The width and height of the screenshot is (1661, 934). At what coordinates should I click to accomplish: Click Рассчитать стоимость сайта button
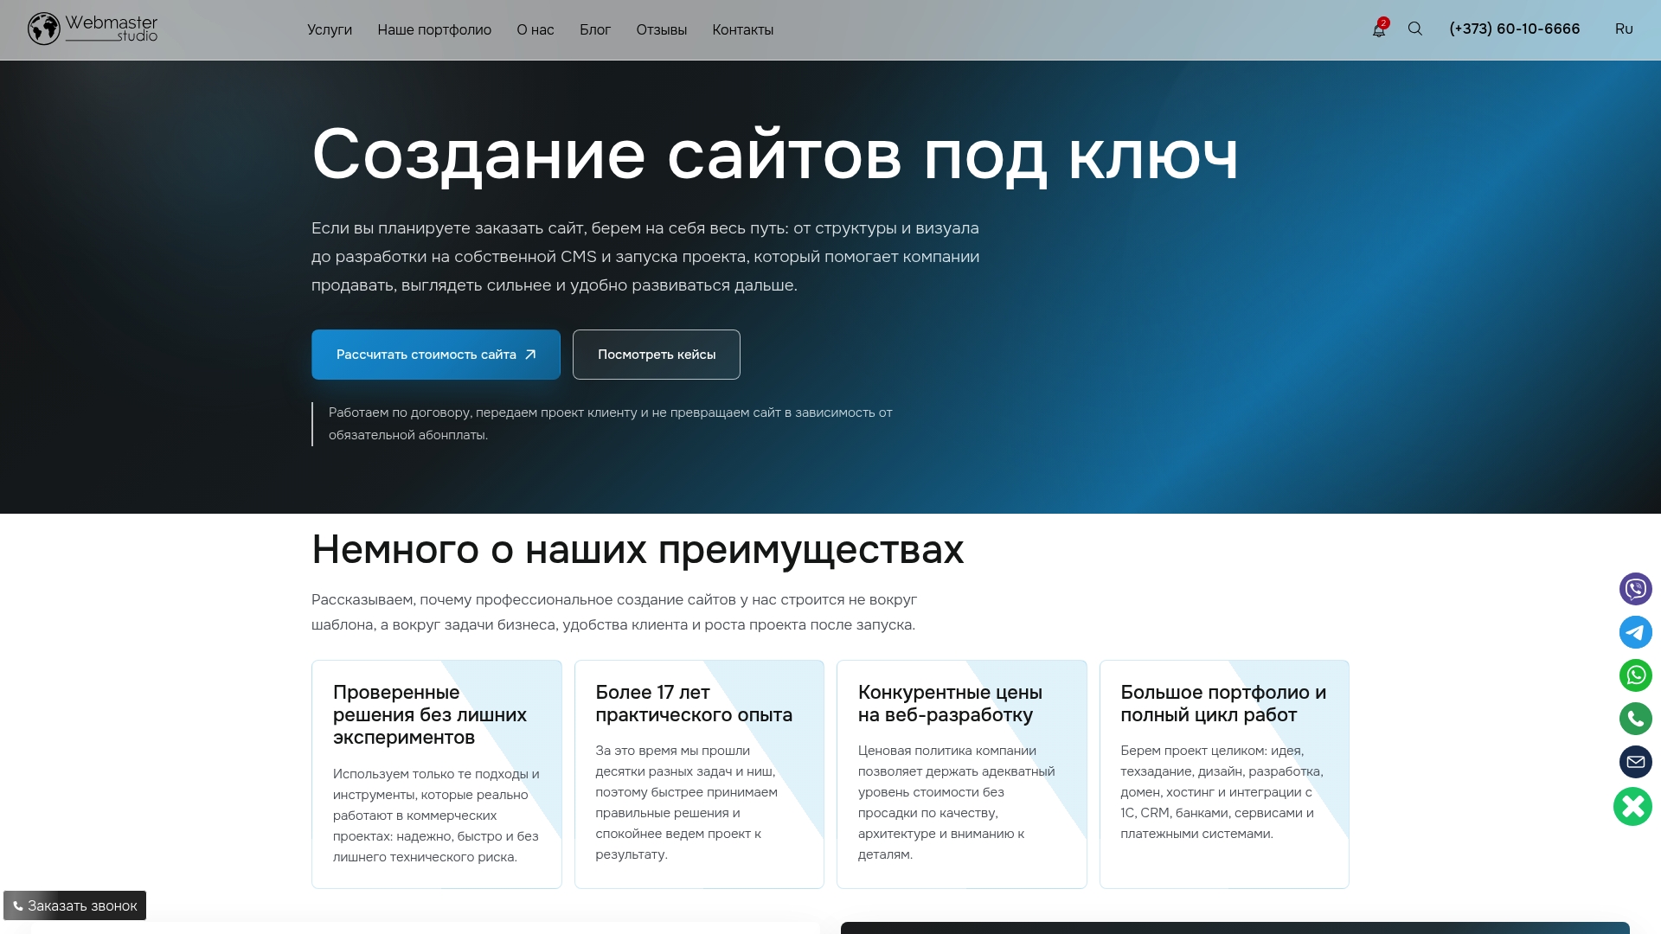[435, 354]
